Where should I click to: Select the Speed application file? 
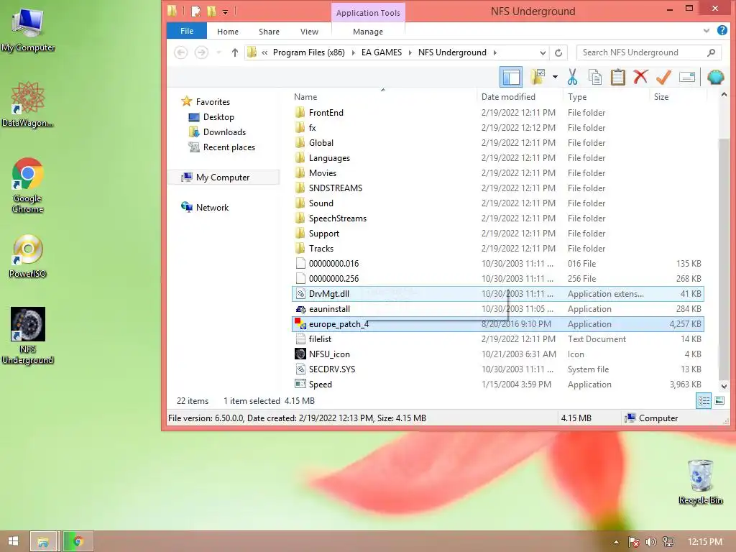497,385
